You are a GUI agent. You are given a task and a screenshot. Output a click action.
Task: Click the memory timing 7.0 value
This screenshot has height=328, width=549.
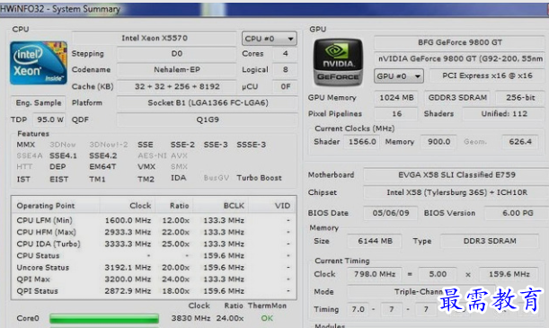tap(358, 309)
